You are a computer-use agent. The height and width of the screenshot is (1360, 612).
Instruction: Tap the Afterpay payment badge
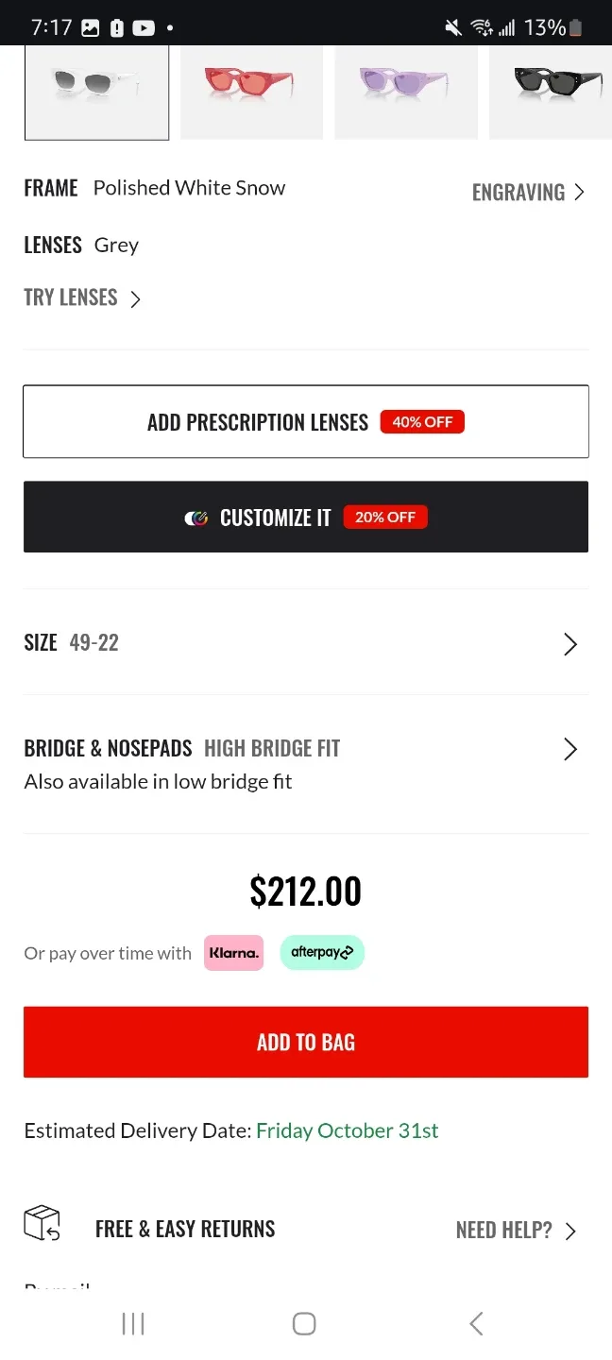[322, 953]
